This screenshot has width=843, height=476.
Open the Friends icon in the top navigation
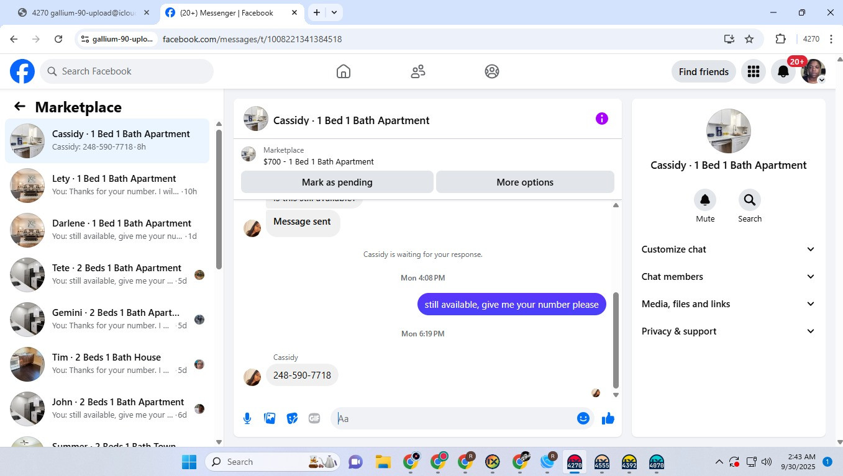pyautogui.click(x=418, y=71)
